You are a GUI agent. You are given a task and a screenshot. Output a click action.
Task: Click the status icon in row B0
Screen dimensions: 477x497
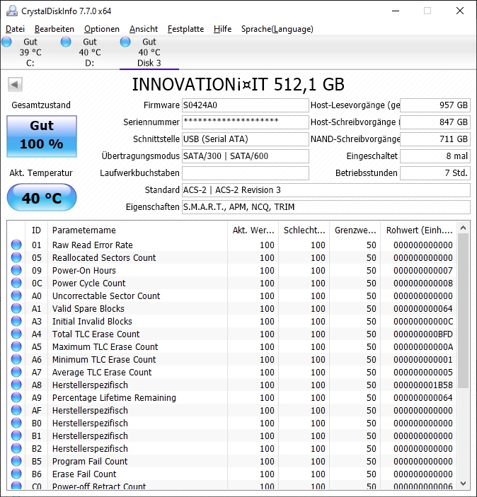pos(16,423)
